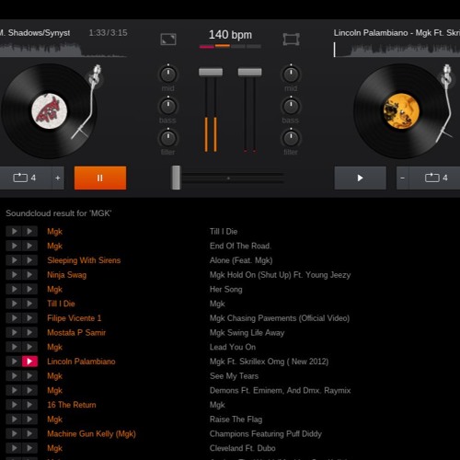Load 'Her Song' to right deck

[x=29, y=289]
